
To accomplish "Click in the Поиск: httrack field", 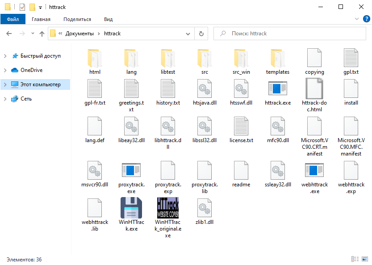I will click(290, 34).
